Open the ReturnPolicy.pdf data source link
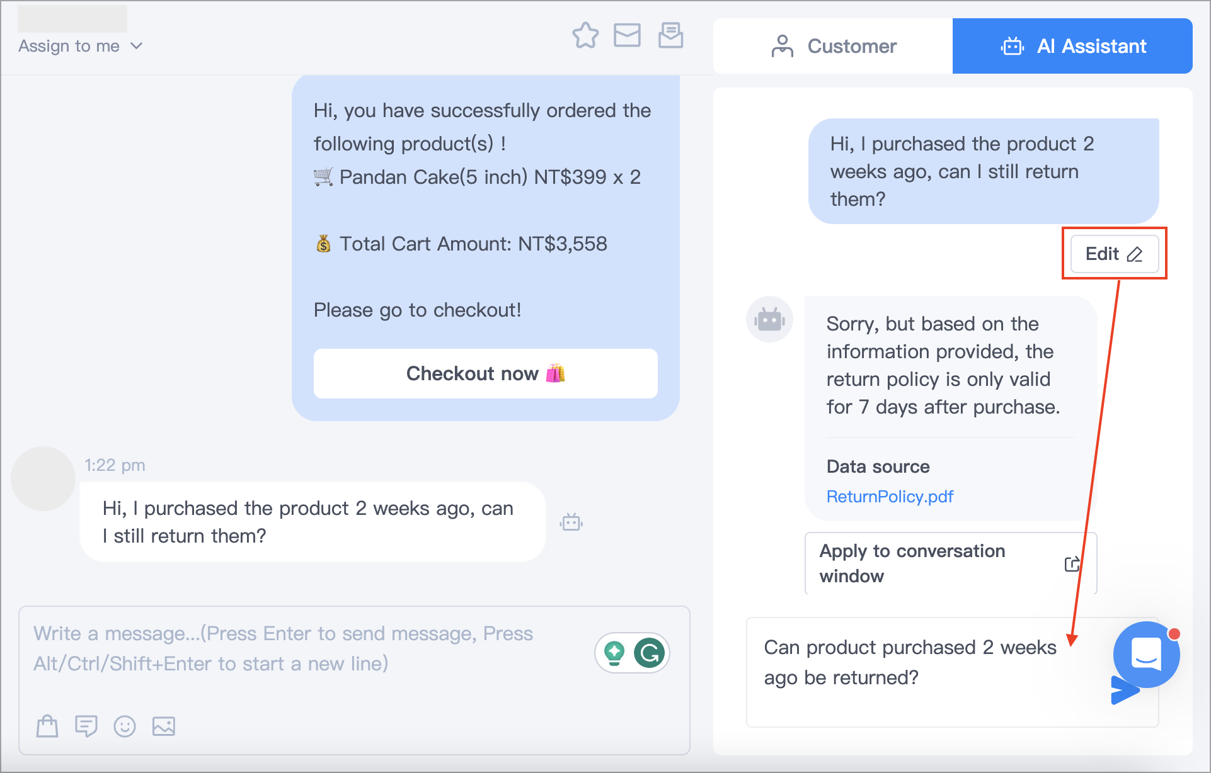Screen dimensions: 1211x773 click(890, 497)
